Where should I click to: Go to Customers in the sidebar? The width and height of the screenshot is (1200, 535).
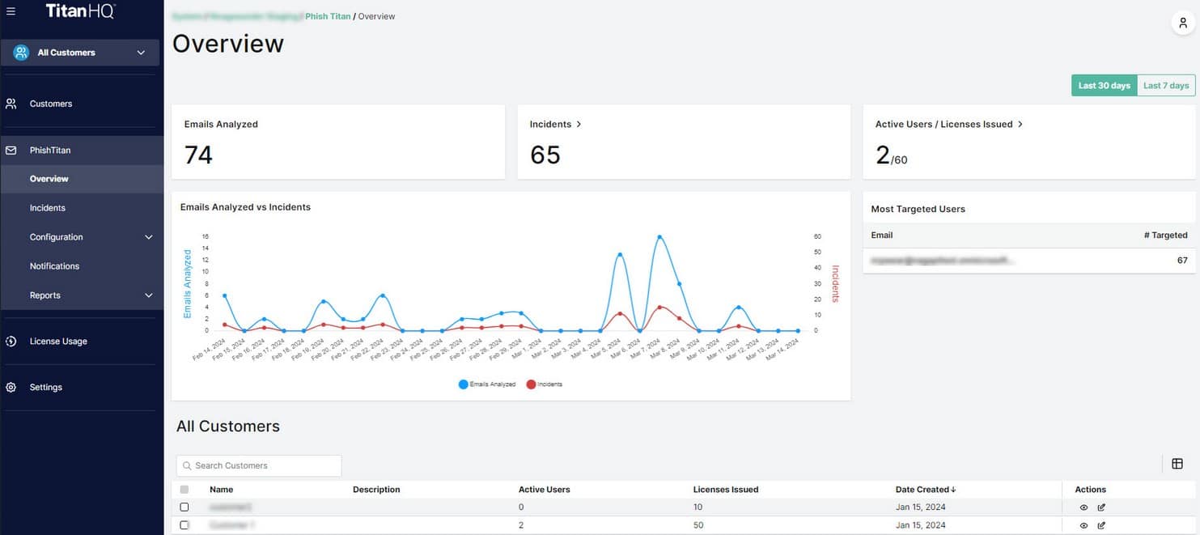(51, 104)
